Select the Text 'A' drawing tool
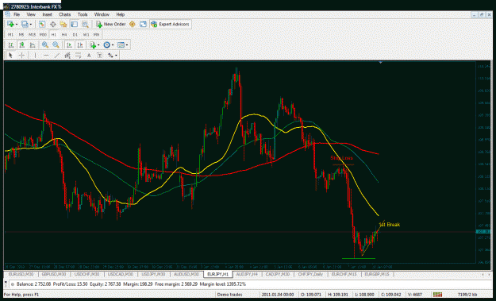The width and height of the screenshot is (496, 301). (x=89, y=56)
